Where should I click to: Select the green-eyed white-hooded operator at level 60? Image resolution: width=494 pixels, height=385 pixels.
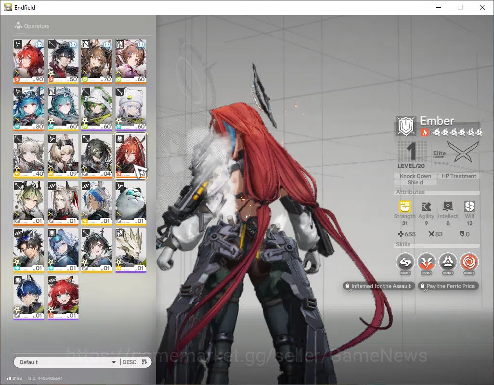(97, 108)
